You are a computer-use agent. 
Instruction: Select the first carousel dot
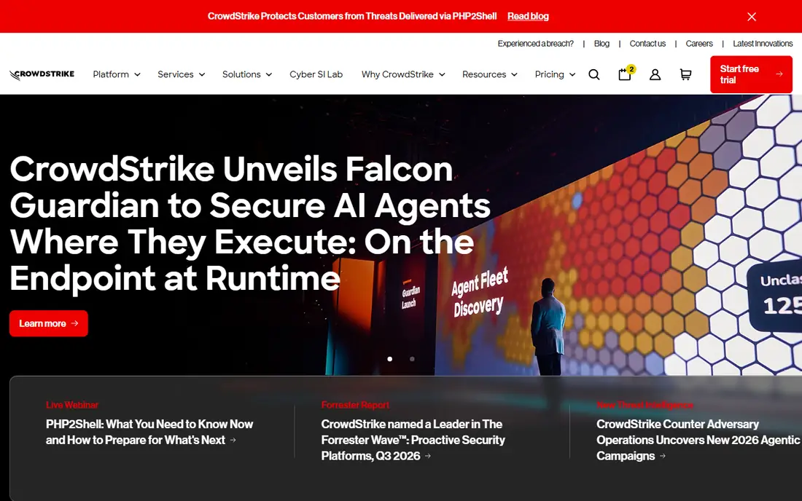pyautogui.click(x=390, y=359)
